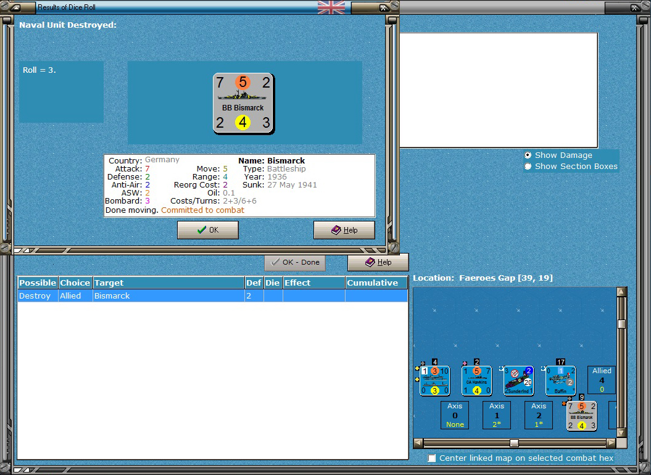Click the 'Naval Unit Destroyed:' heading
651x475 pixels.
(68, 25)
